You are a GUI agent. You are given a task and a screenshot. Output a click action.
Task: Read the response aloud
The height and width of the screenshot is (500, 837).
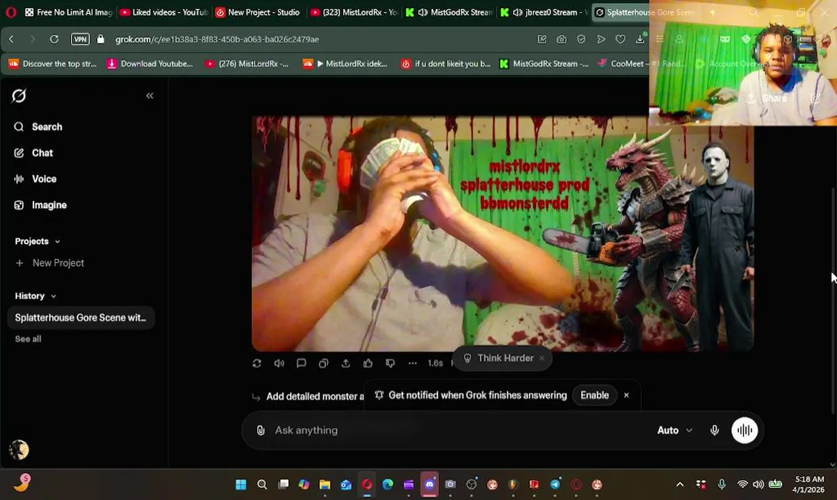pos(279,363)
